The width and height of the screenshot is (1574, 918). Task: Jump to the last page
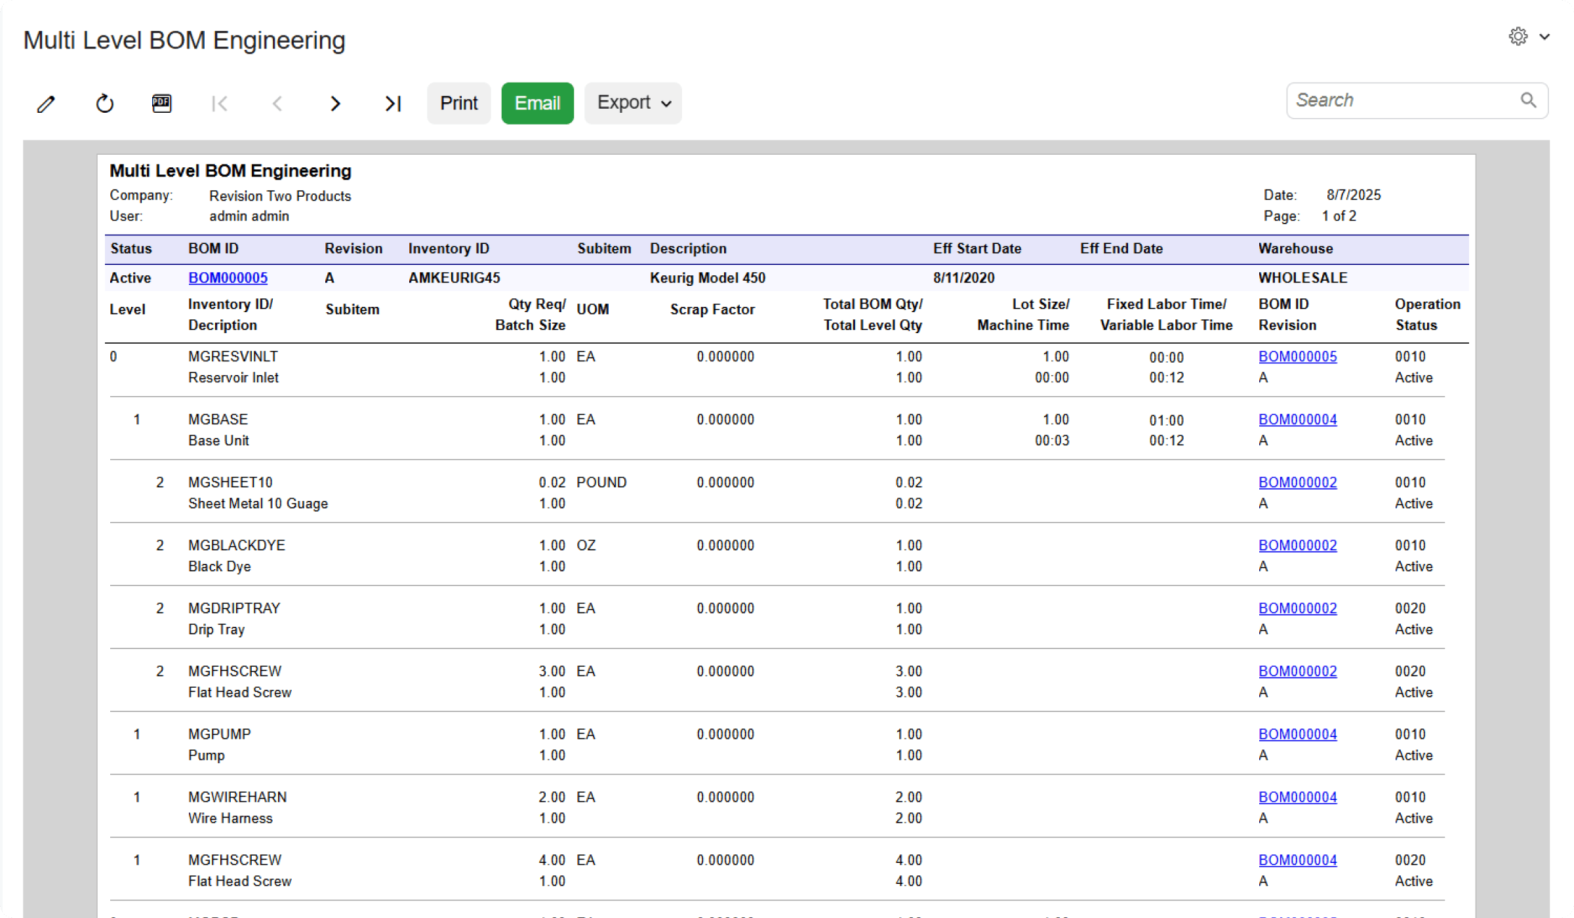392,103
